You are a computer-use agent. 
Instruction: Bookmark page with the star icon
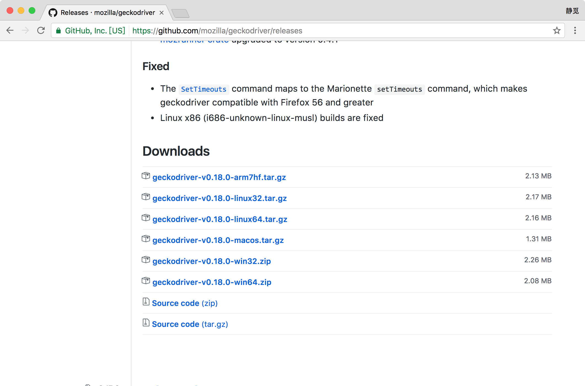[557, 30]
